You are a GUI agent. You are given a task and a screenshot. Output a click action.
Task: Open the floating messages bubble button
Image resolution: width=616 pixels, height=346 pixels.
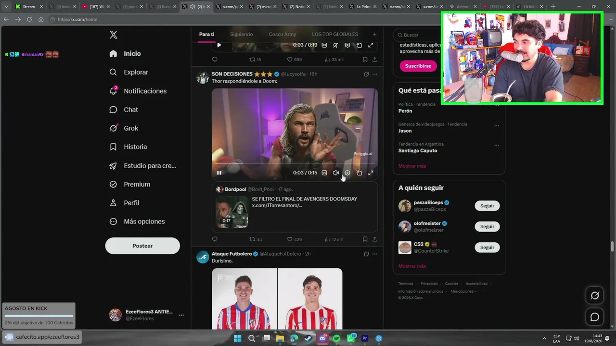click(x=595, y=317)
